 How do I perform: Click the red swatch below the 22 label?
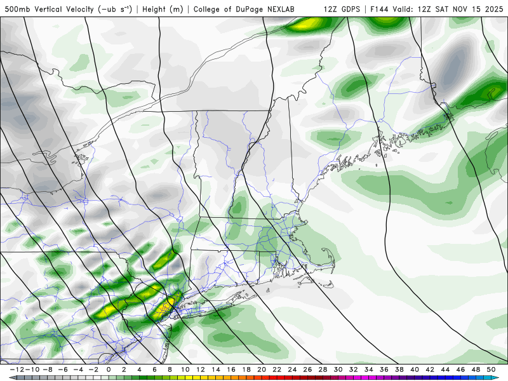pyautogui.click(x=281, y=378)
